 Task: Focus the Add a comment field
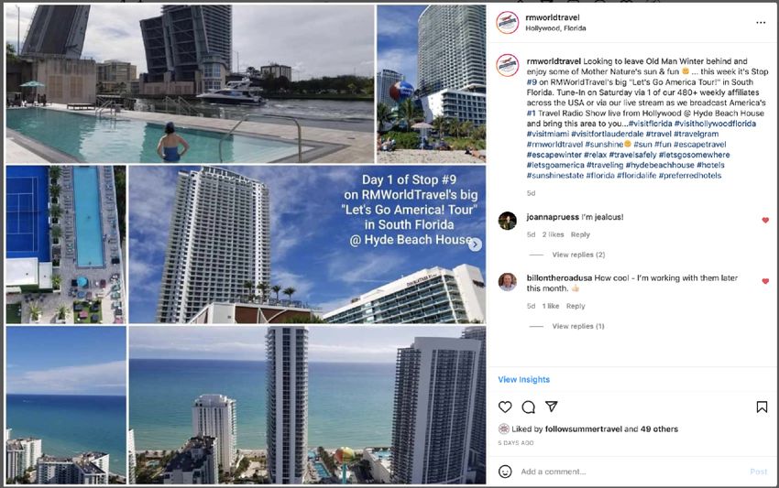point(631,472)
